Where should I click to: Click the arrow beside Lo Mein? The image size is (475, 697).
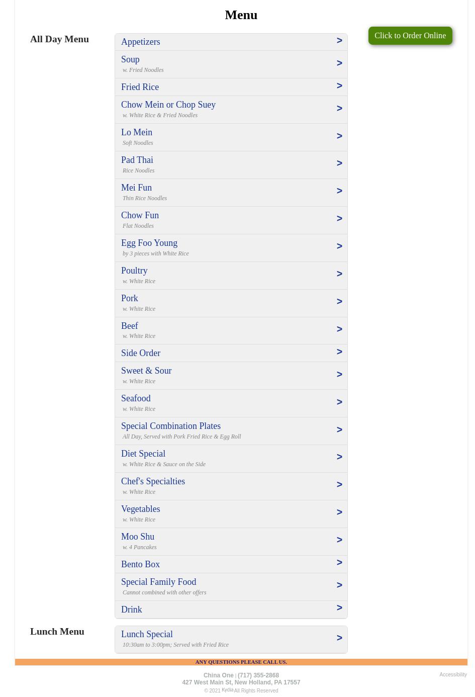(339, 136)
